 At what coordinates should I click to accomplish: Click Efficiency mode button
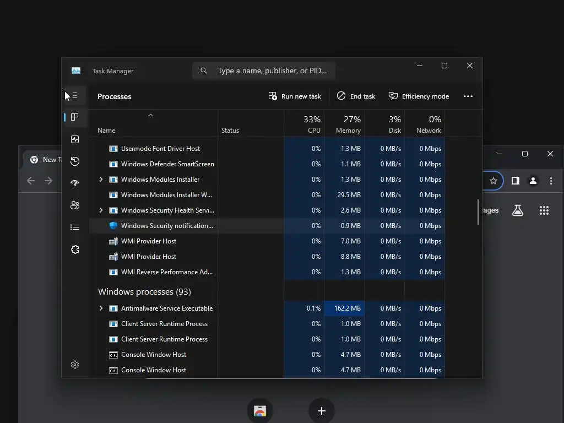click(419, 96)
